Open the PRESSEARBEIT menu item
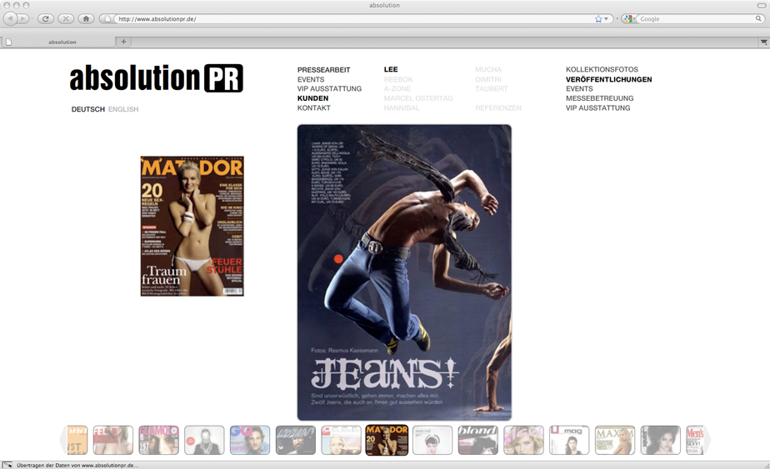770x469 pixels. coord(323,70)
